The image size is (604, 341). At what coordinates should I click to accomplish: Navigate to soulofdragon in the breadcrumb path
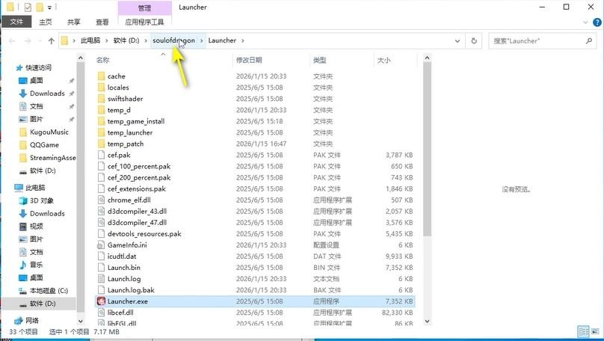(173, 40)
